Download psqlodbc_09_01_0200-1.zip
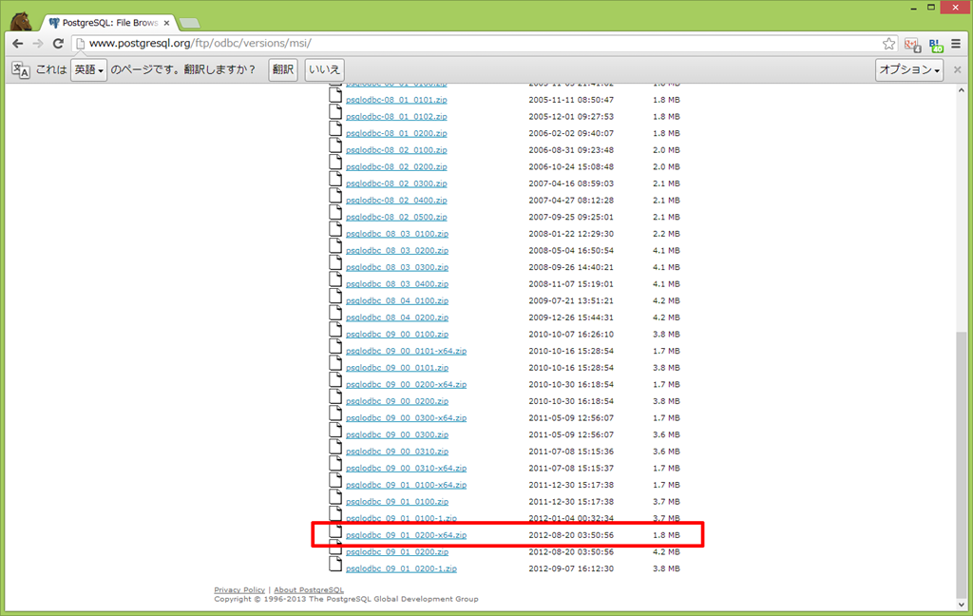 [402, 568]
